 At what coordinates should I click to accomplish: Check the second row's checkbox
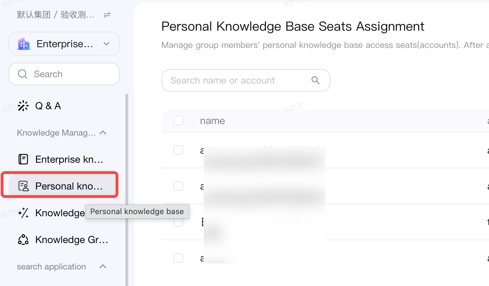click(x=178, y=186)
